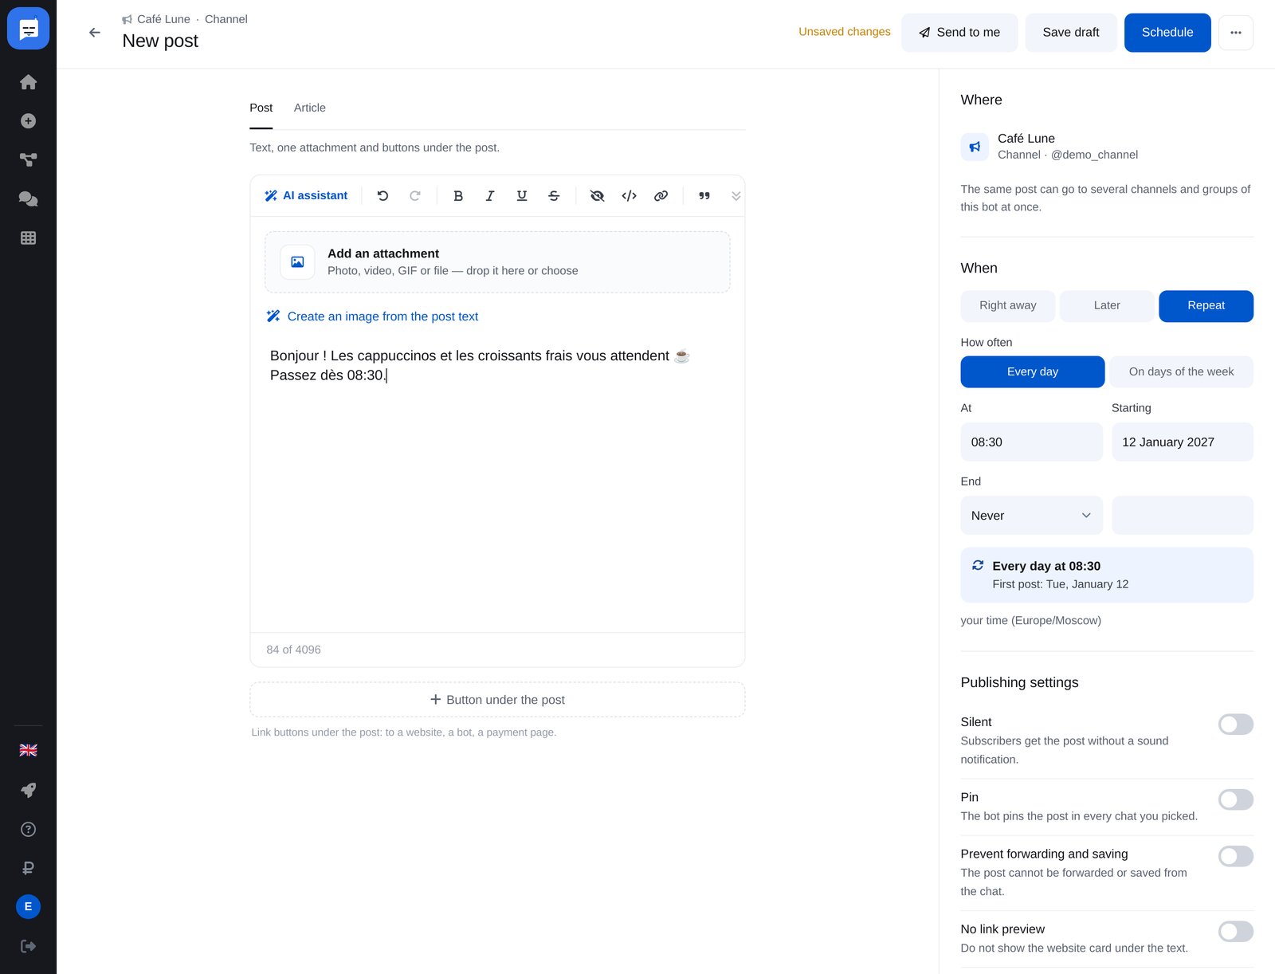Enable Prevent forwarding and saving toggle
The image size is (1275, 974).
1235,856
